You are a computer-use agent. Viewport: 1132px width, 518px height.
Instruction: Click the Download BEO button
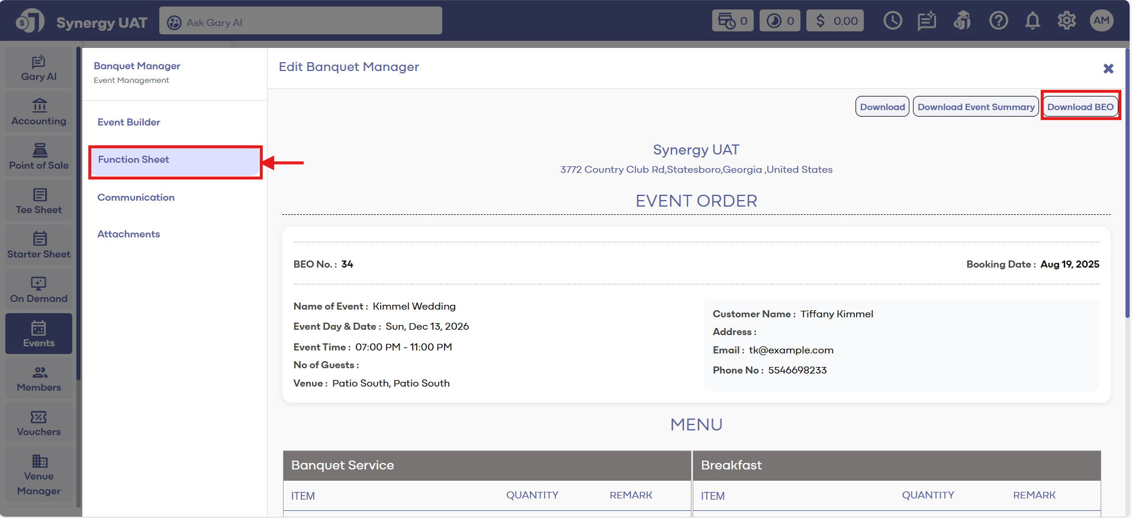[x=1080, y=107]
